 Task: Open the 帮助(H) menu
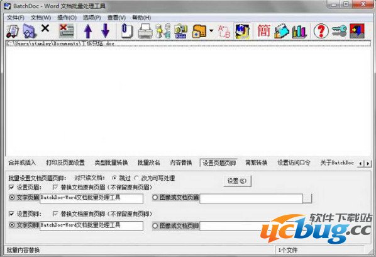[x=141, y=18]
